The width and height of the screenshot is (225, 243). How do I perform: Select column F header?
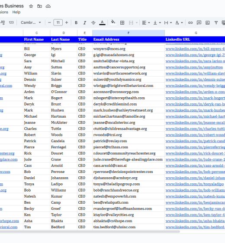coord(129,33)
